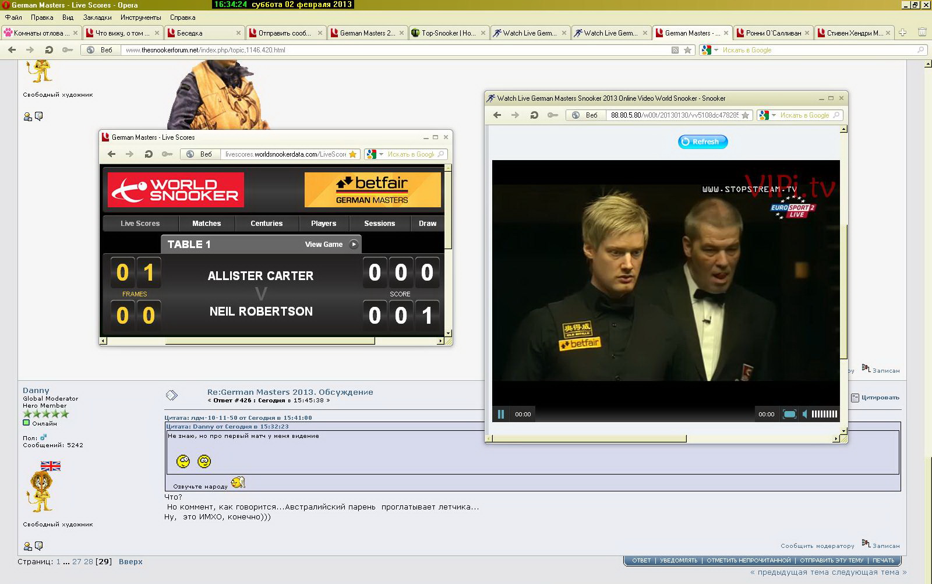Open the Инструменты menu
Image resolution: width=932 pixels, height=584 pixels.
141,17
